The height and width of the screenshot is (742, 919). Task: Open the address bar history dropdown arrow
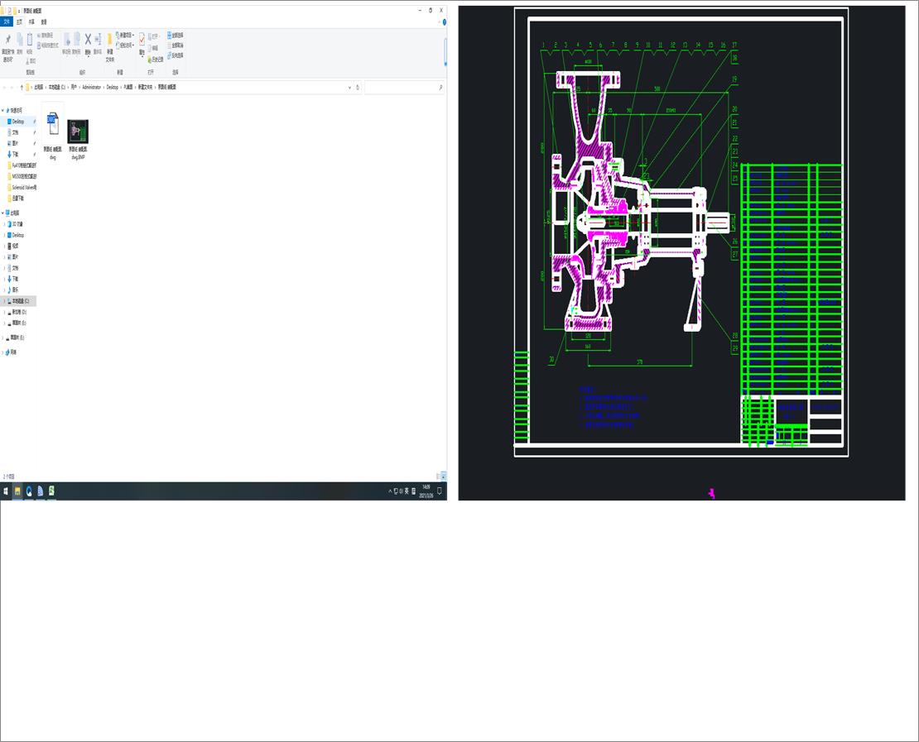pyautogui.click(x=350, y=87)
